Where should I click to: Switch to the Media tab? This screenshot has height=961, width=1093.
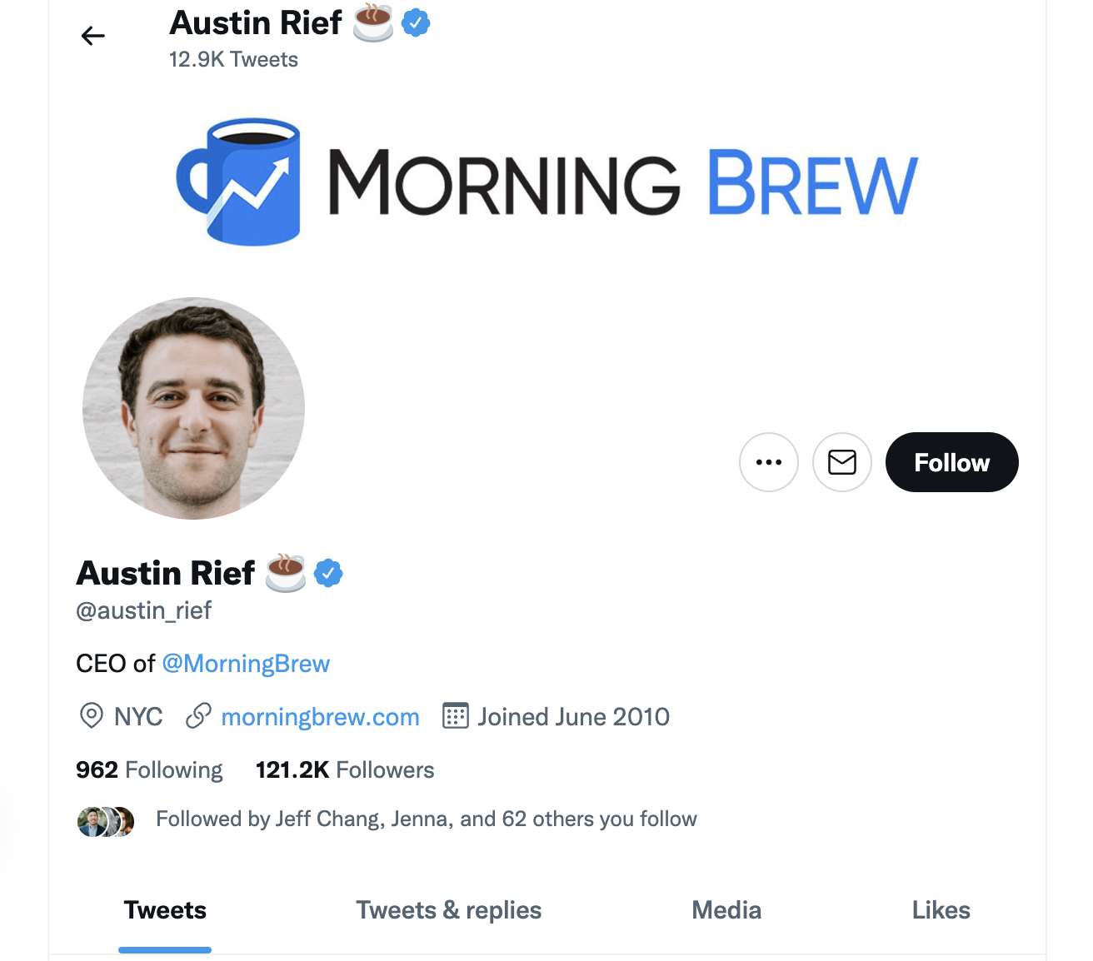(x=726, y=910)
